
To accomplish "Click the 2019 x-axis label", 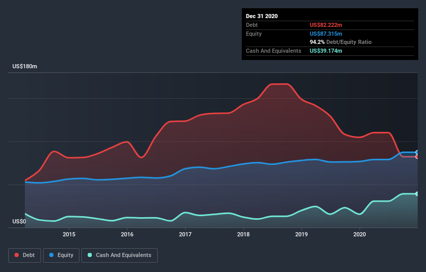I will pyautogui.click(x=301, y=234).
